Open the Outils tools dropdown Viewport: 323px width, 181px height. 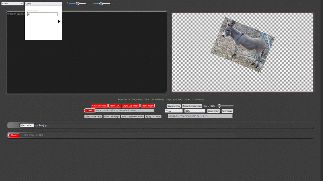pyautogui.click(x=12, y=4)
